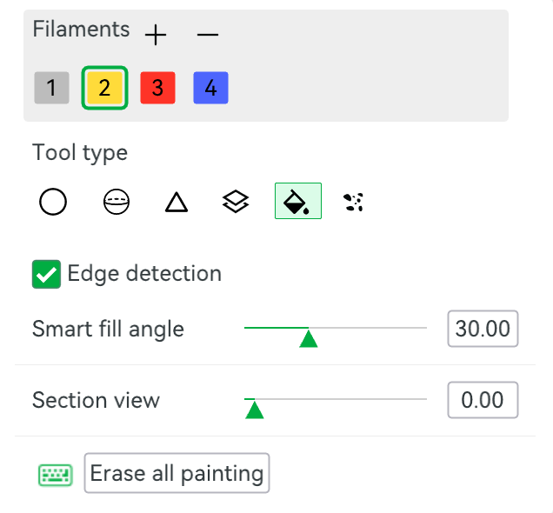Select the circle brush tool
The width and height of the screenshot is (553, 513).
pyautogui.click(x=53, y=202)
